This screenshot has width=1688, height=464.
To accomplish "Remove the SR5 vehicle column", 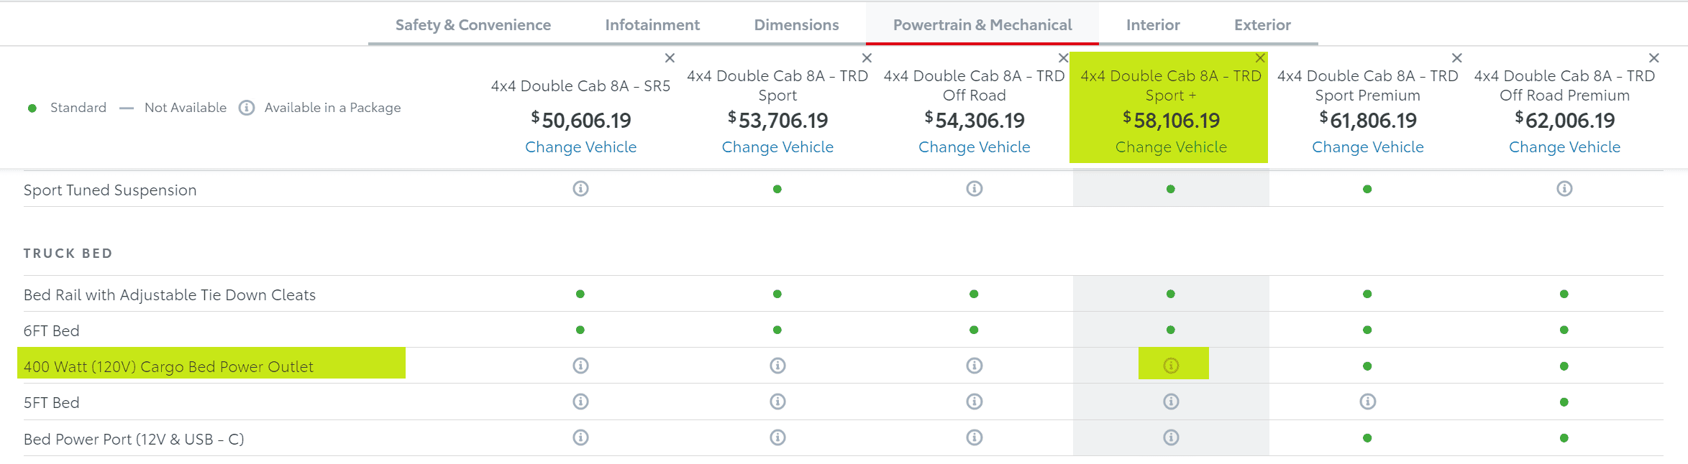I will point(670,58).
